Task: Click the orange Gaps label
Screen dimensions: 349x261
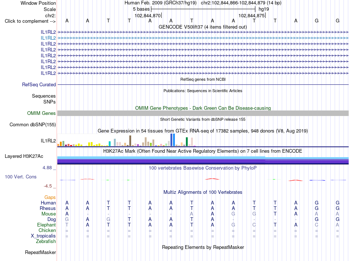Action: pos(50,197)
